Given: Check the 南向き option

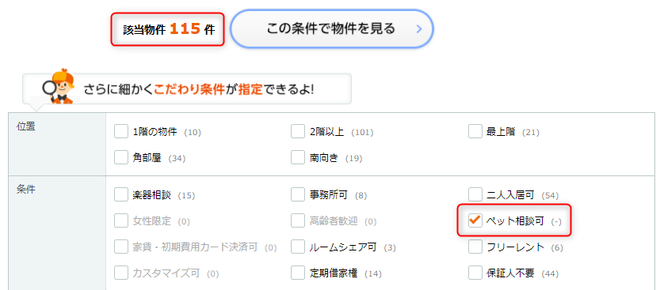Looking at the screenshot, I should [x=298, y=158].
